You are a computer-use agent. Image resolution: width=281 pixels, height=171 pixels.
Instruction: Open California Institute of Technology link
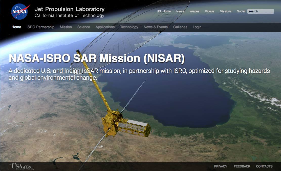click(69, 15)
